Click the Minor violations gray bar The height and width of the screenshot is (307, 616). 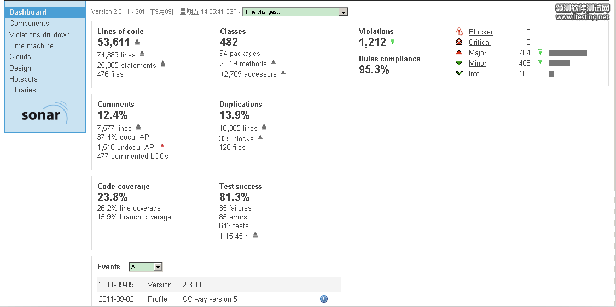click(x=559, y=63)
